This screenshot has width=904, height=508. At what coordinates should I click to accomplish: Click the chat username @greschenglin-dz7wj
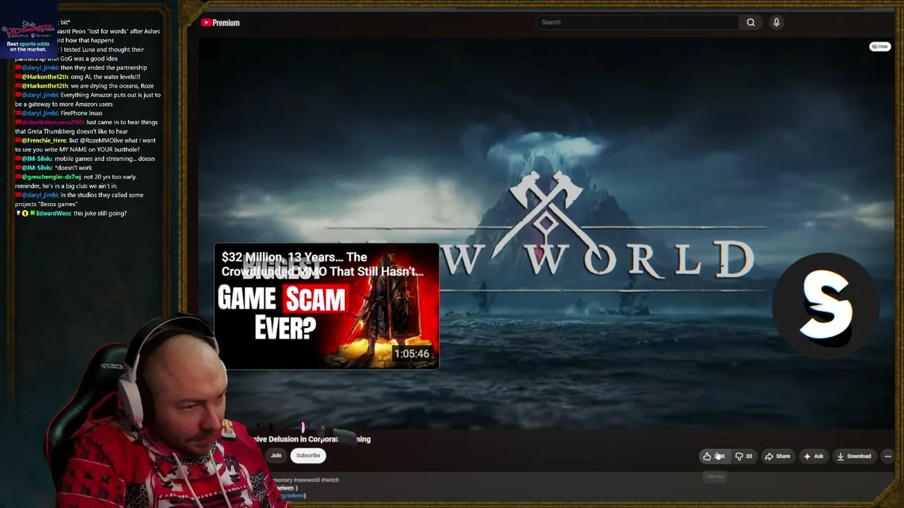click(x=51, y=177)
